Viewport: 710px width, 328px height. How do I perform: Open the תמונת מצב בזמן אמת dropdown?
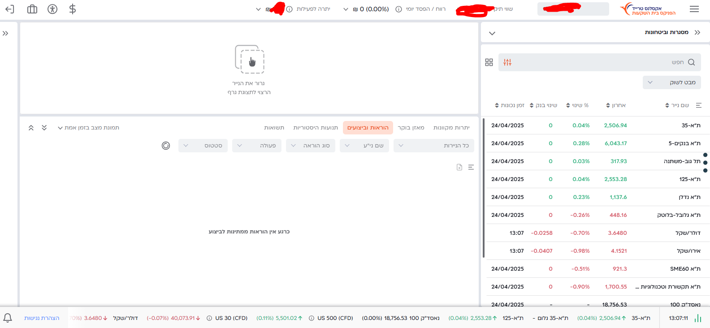pos(89,128)
